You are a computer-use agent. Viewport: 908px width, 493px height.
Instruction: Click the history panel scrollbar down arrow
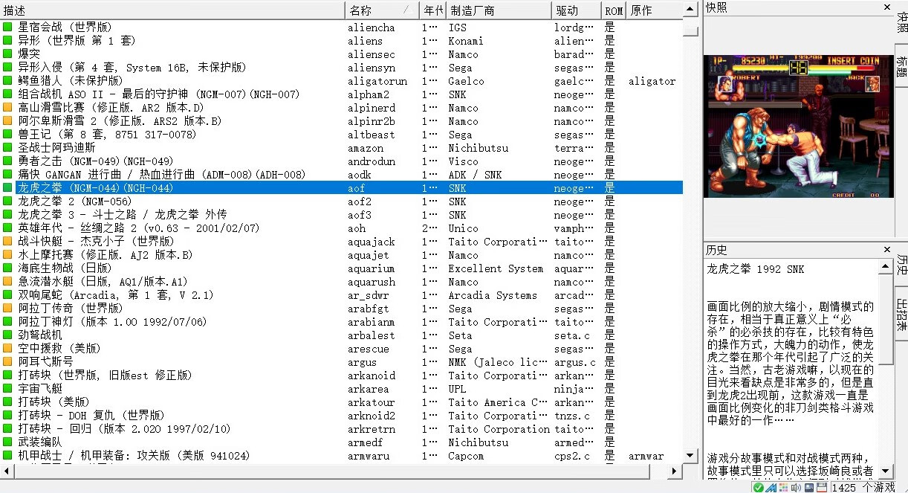(885, 471)
